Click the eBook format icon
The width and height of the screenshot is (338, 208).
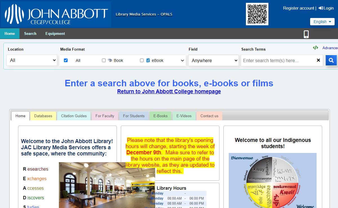click(148, 60)
